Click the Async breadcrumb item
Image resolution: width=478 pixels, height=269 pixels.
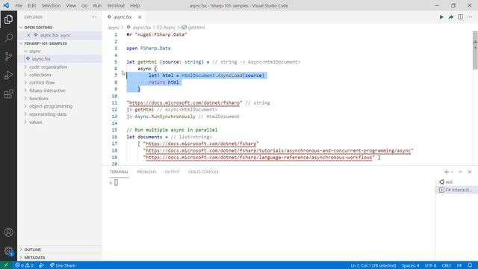point(167,28)
